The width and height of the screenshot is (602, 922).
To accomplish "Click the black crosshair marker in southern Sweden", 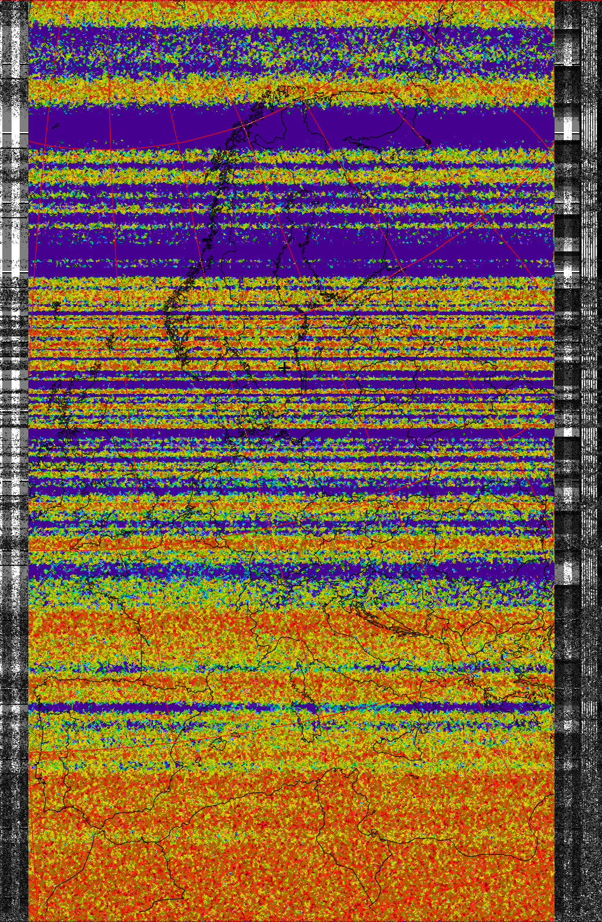I will point(284,368).
